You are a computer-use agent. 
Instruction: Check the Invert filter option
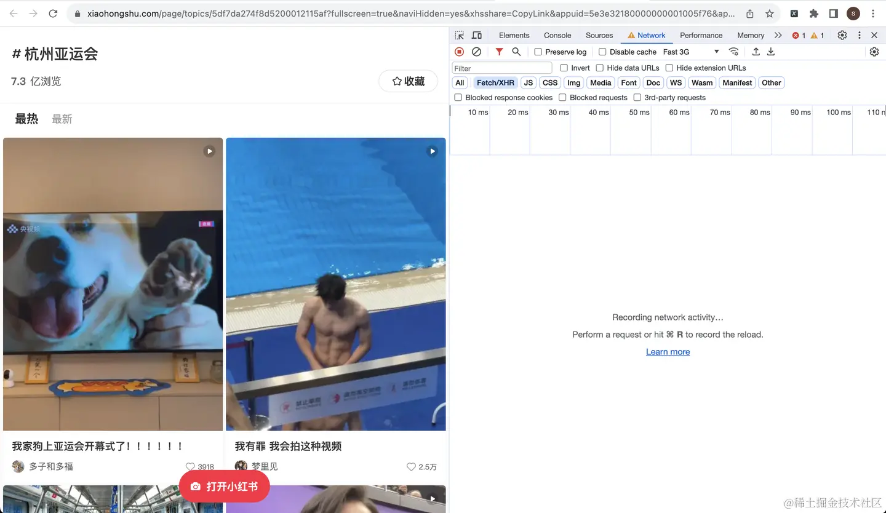[564, 68]
